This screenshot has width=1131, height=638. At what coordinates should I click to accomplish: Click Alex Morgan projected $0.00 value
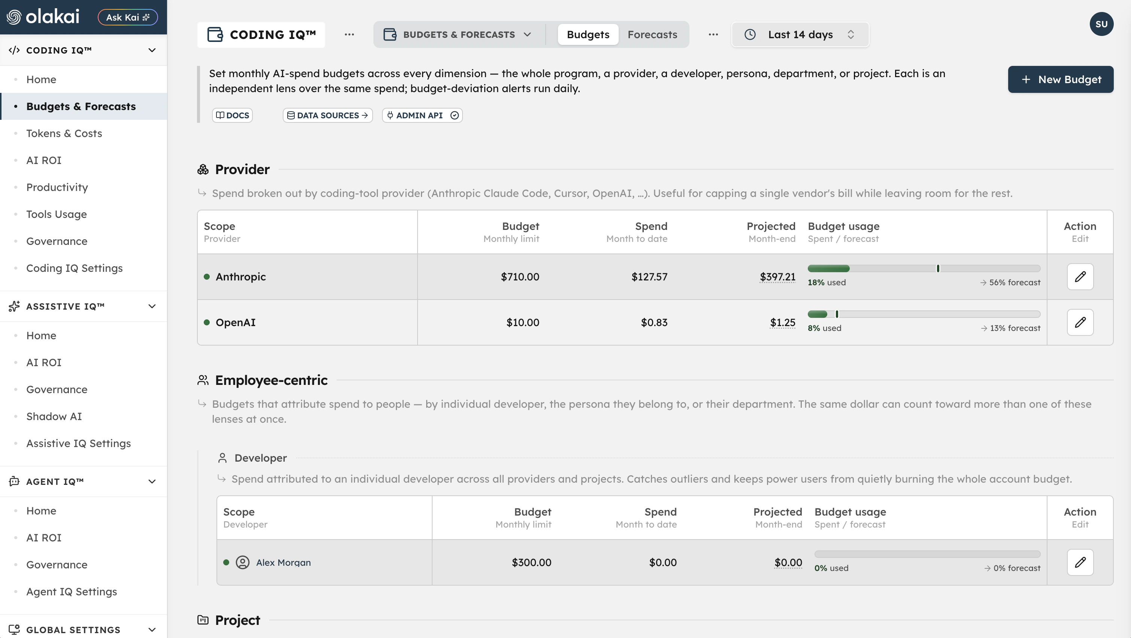[788, 562]
